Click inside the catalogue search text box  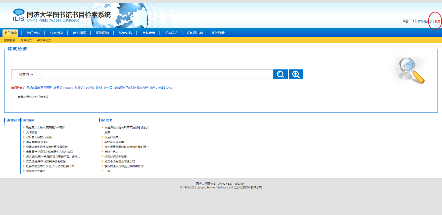(x=157, y=74)
